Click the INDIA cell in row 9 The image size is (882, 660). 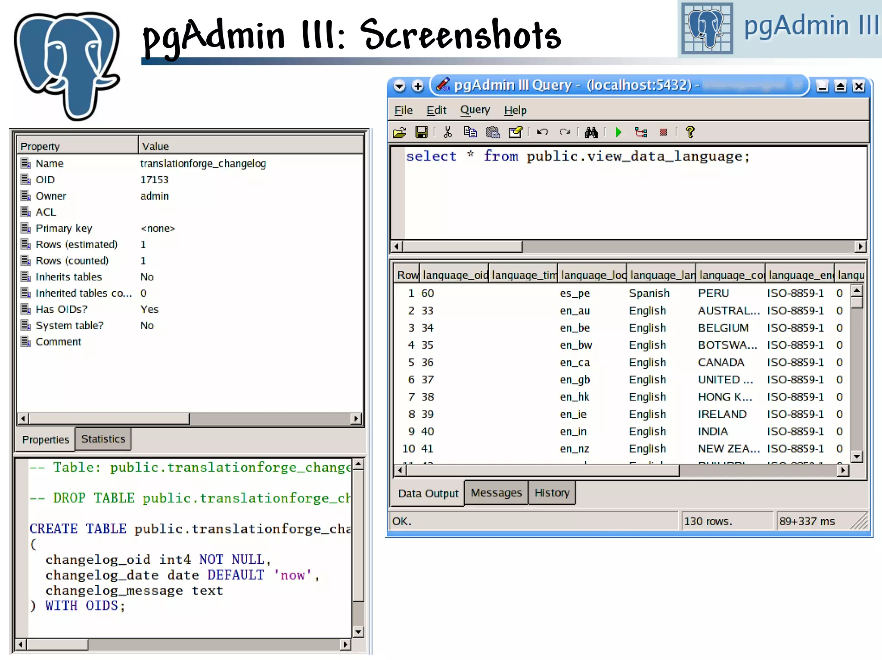pyautogui.click(x=713, y=431)
